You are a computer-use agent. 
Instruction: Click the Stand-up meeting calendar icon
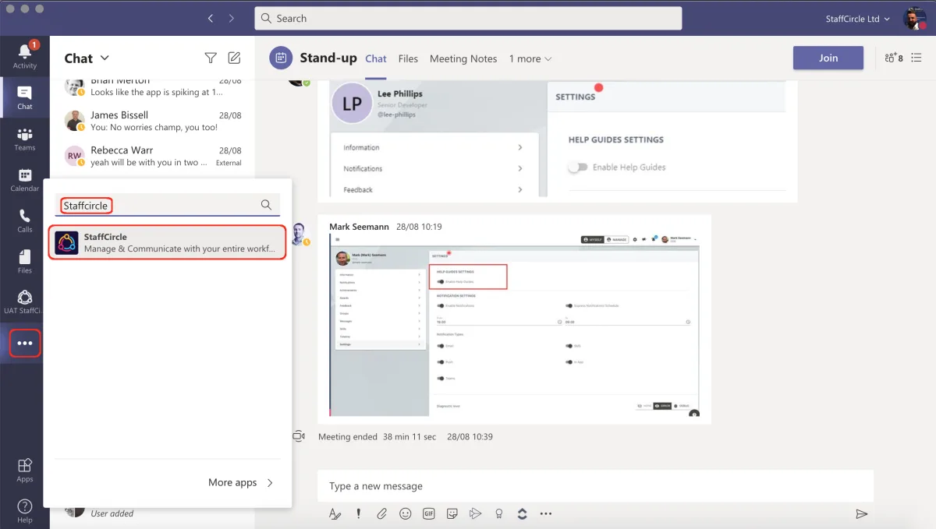coord(281,58)
